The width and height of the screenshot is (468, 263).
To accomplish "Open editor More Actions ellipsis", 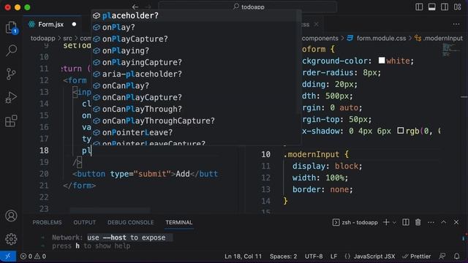I will pyautogui.click(x=456, y=24).
